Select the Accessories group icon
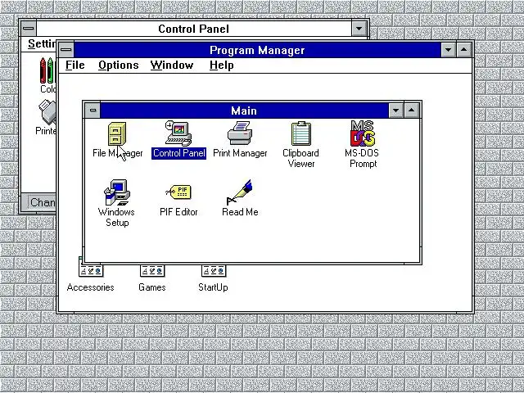The width and height of the screenshot is (524, 393). 91,270
